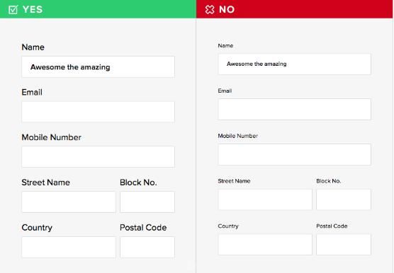Focus Block No. field in the NO form

[344, 199]
